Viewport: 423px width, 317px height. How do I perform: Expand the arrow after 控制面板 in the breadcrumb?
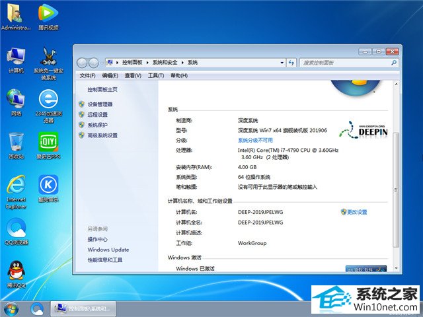click(x=147, y=63)
